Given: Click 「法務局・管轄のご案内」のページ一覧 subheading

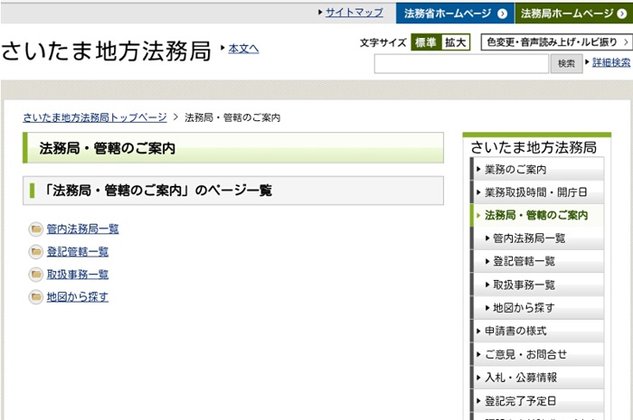Looking at the screenshot, I should click(158, 191).
